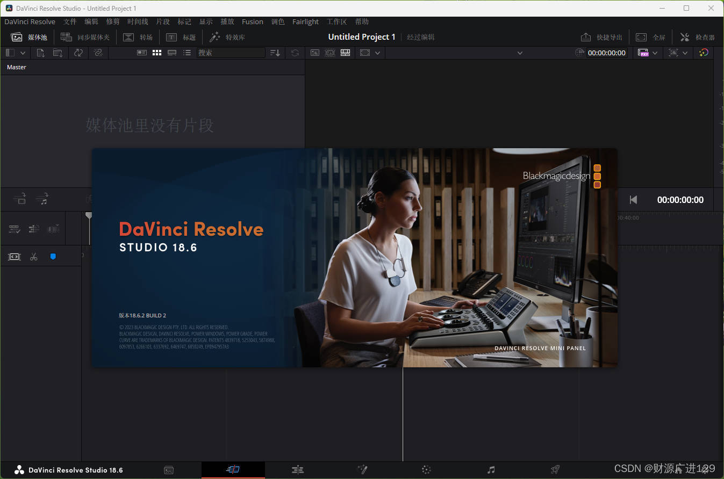Open the timeline name dropdown chevron

(520, 53)
